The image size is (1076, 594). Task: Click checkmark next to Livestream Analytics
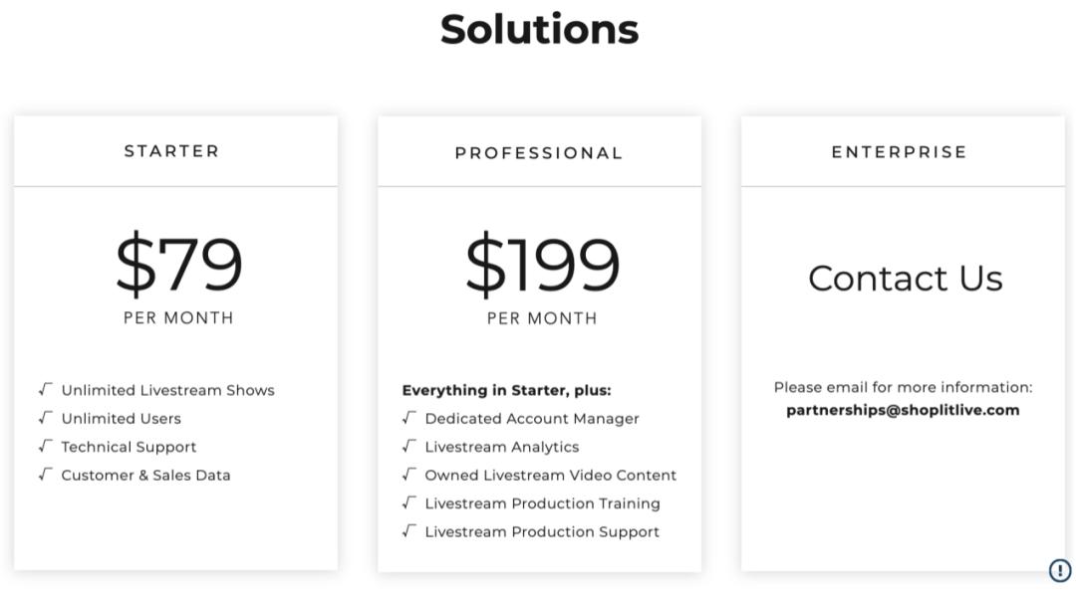click(x=409, y=446)
